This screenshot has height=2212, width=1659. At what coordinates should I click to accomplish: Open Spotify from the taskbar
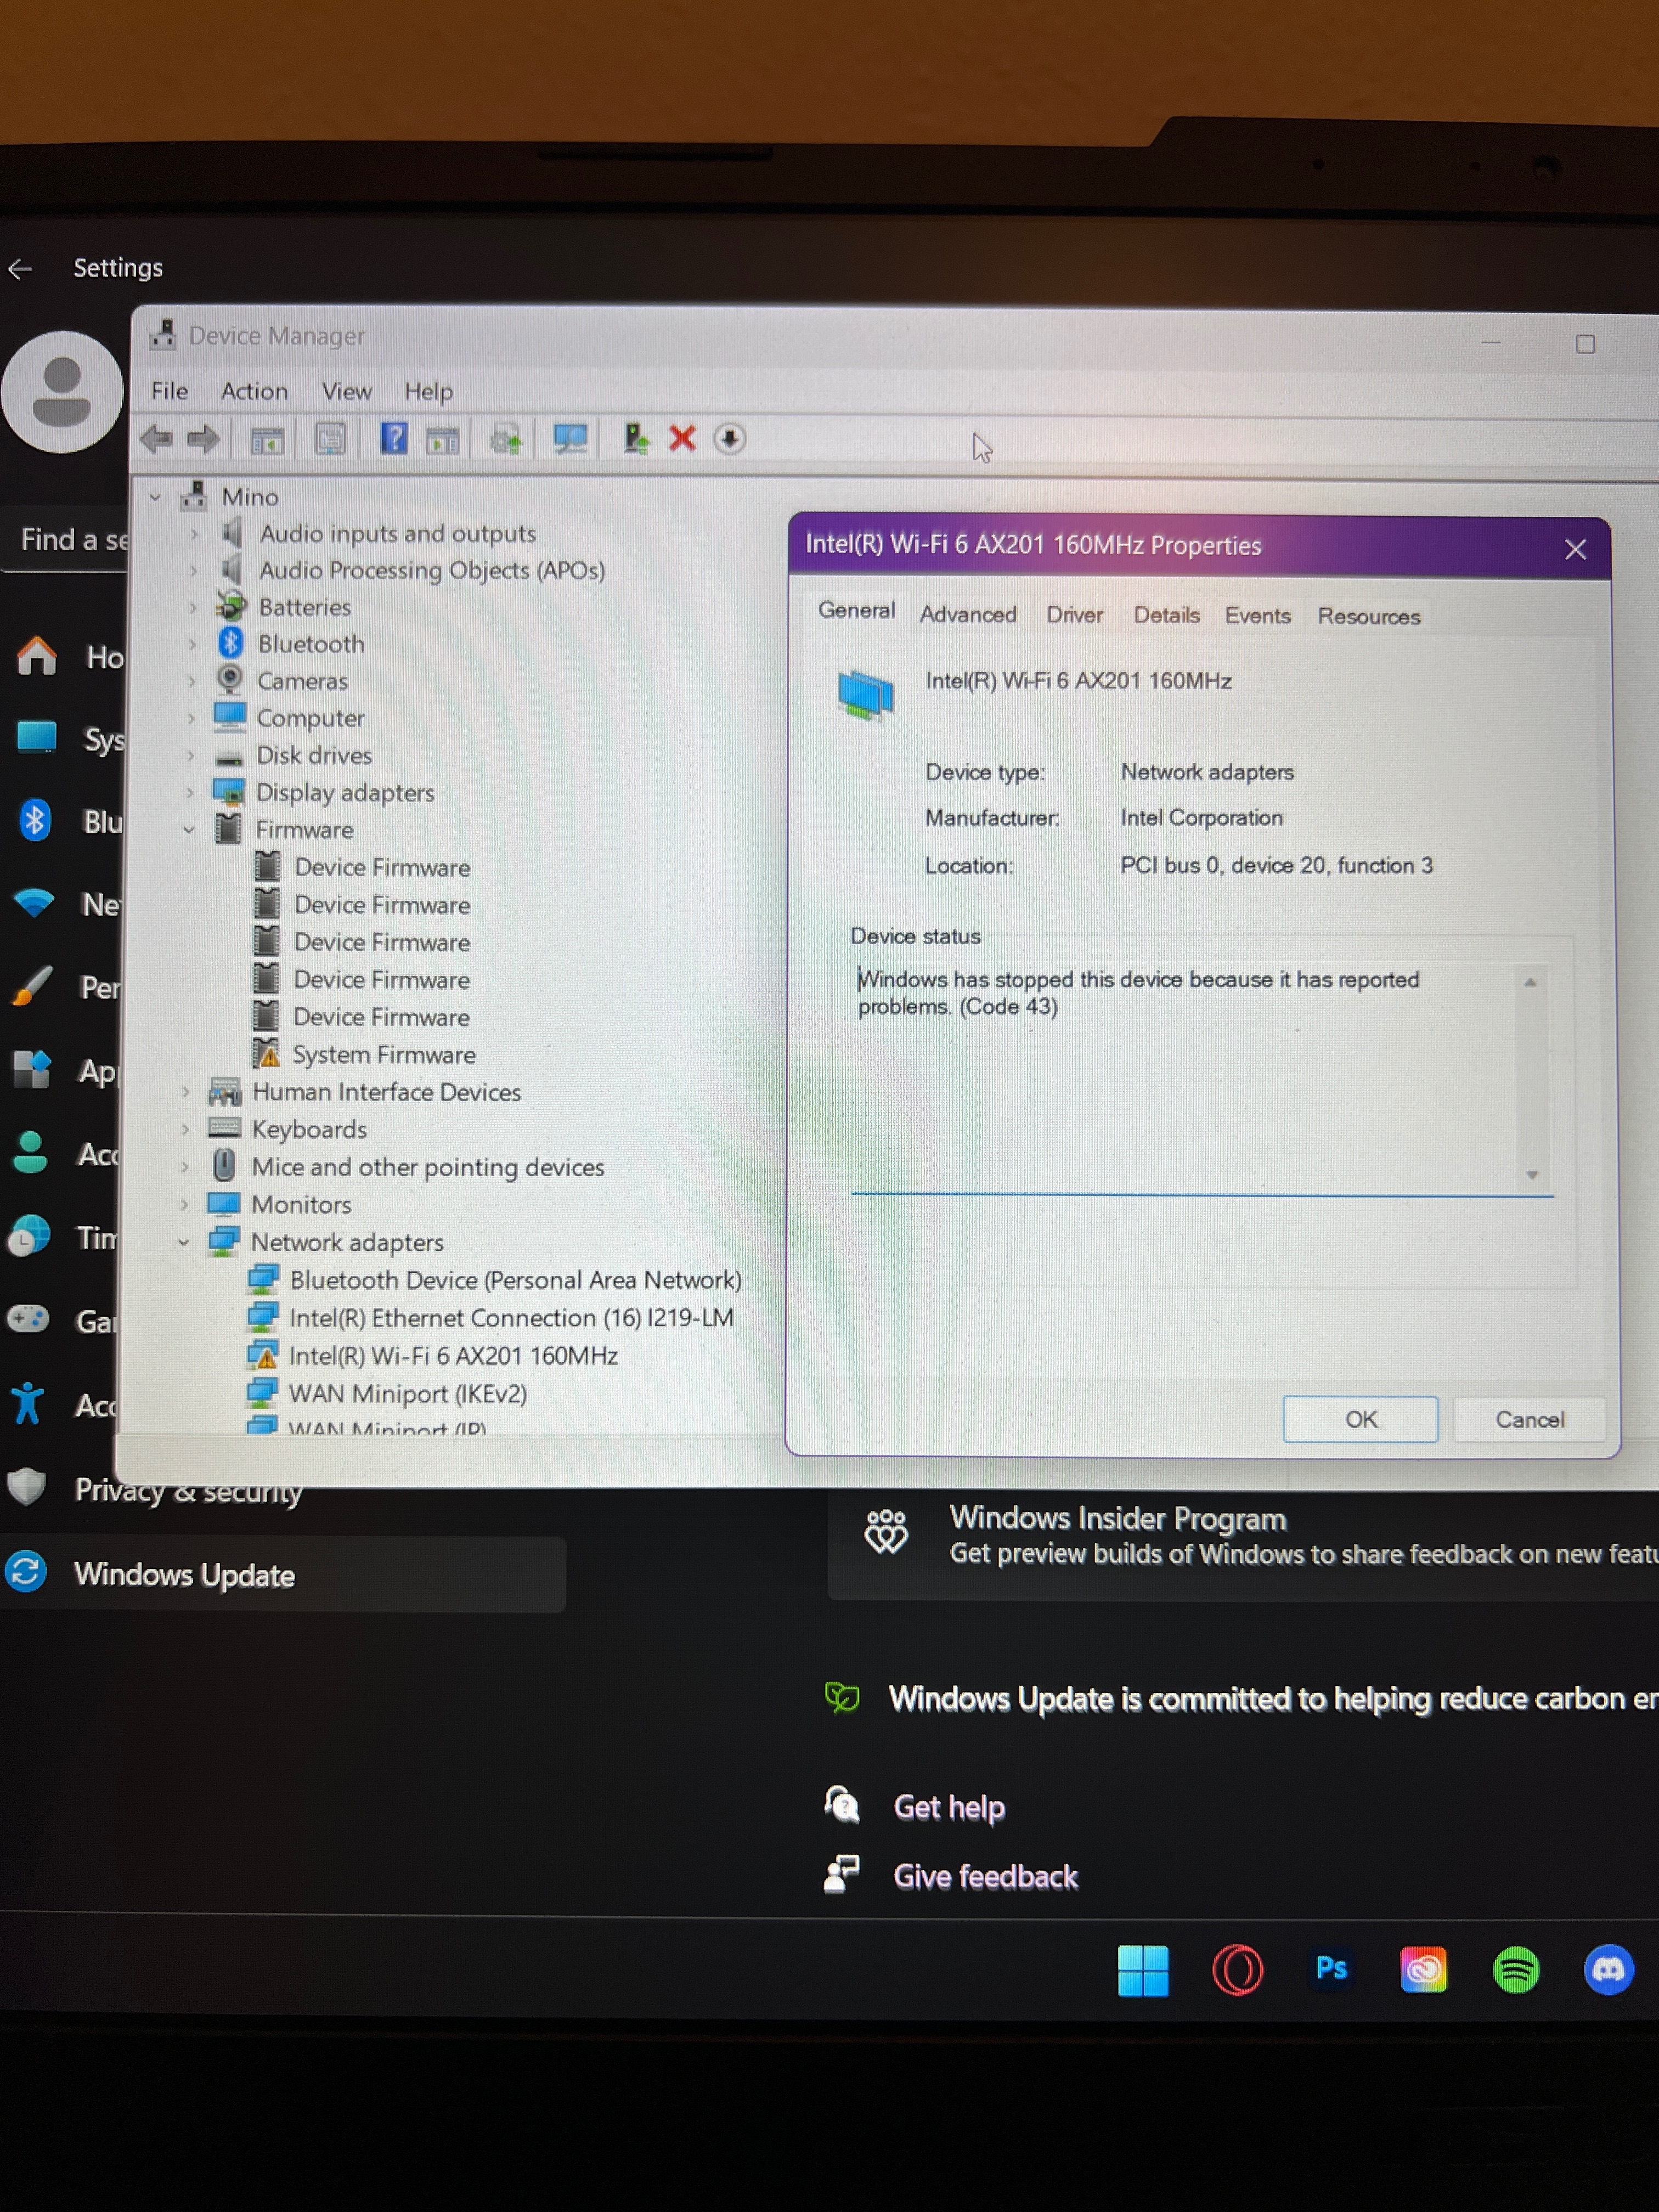click(1515, 1970)
